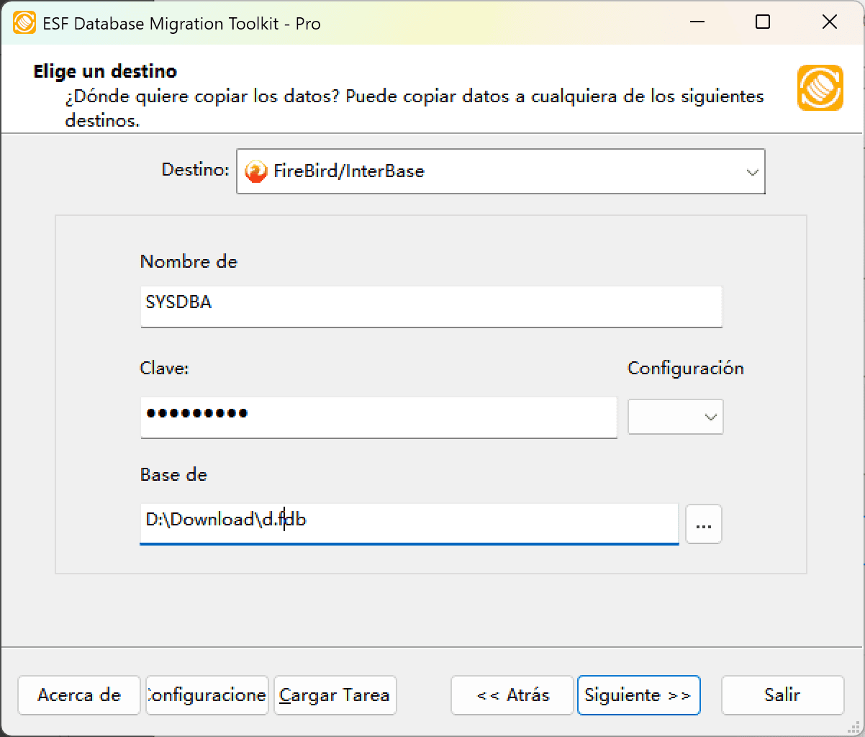
Task: Load a task with Cargar Tarea
Action: [x=335, y=695]
